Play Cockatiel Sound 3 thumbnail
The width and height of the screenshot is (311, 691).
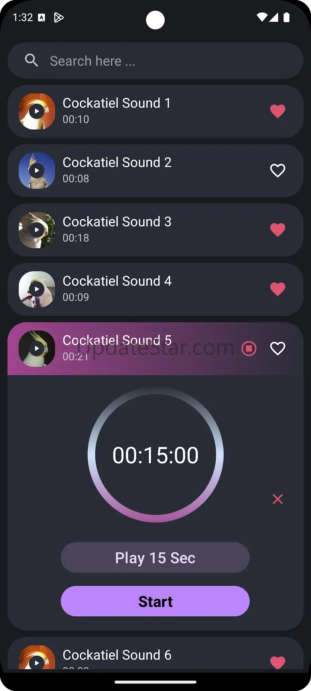coord(37,230)
